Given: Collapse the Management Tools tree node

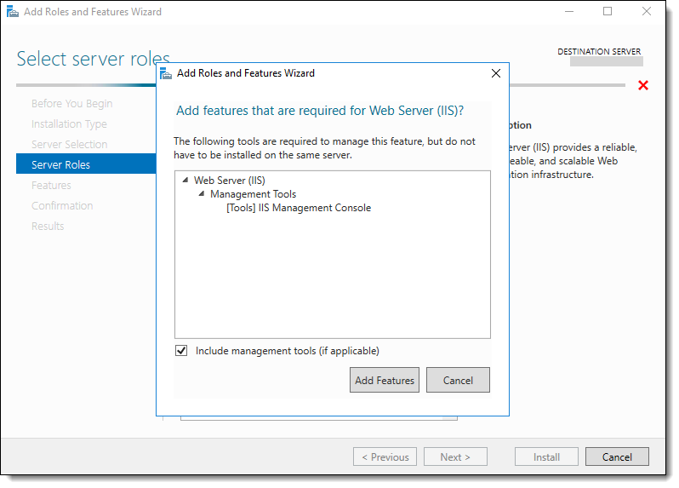Looking at the screenshot, I should point(202,193).
